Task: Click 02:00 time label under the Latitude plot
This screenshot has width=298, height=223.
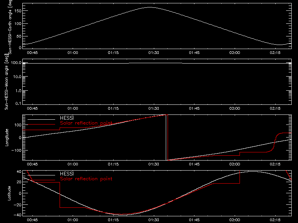Action: pos(235,220)
